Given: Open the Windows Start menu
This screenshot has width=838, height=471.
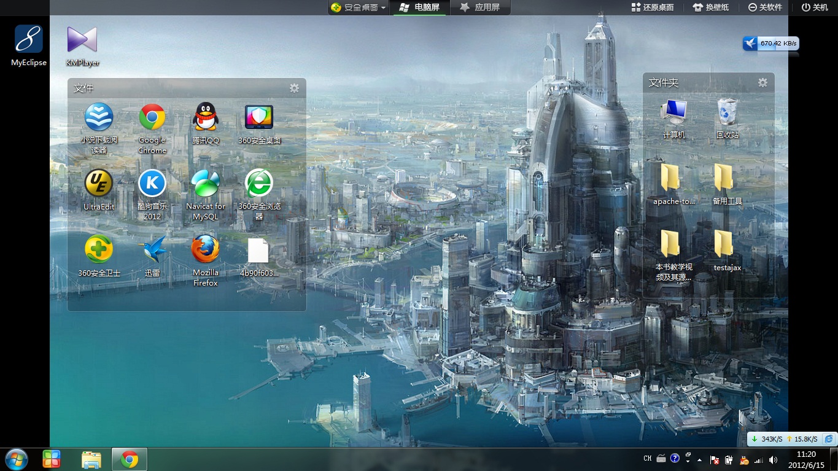Looking at the screenshot, I should coord(16,459).
